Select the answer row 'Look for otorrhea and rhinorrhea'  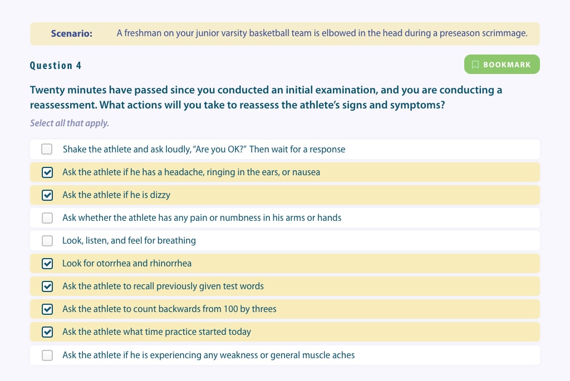284,263
